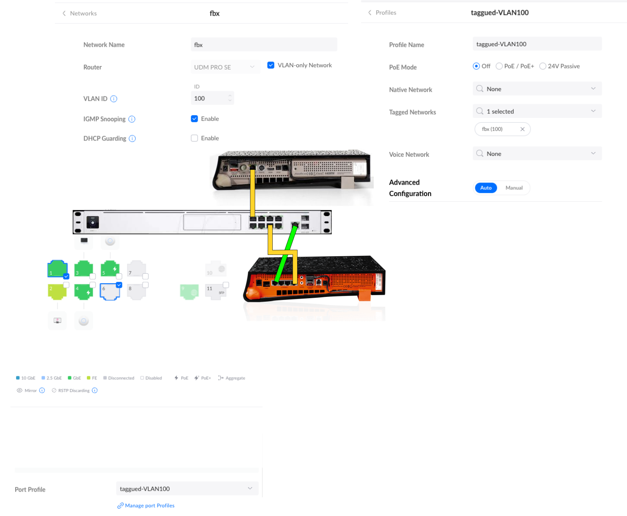Click the SFP port 11 icon
This screenshot has width=627, height=516.
click(216, 291)
